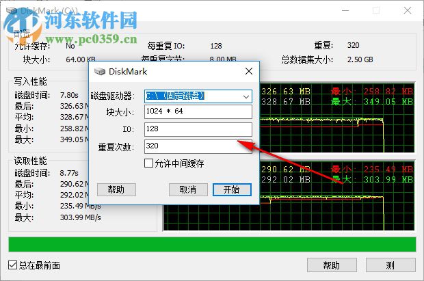Image resolution: width=424 pixels, height=281 pixels.
Task: Click the read performance graph
Action: (337, 196)
